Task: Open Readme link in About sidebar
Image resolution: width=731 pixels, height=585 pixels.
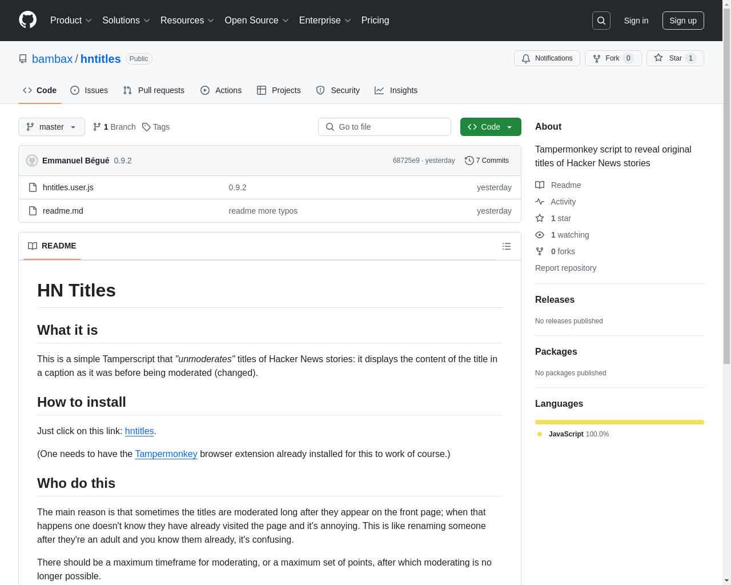Action: (x=558, y=185)
